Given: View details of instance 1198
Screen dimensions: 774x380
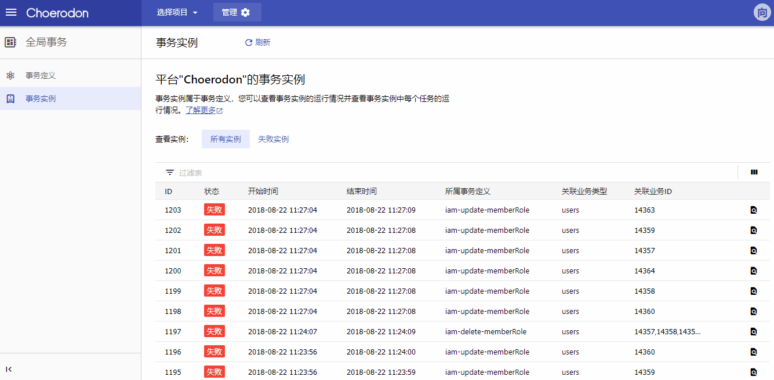Looking at the screenshot, I should [754, 311].
